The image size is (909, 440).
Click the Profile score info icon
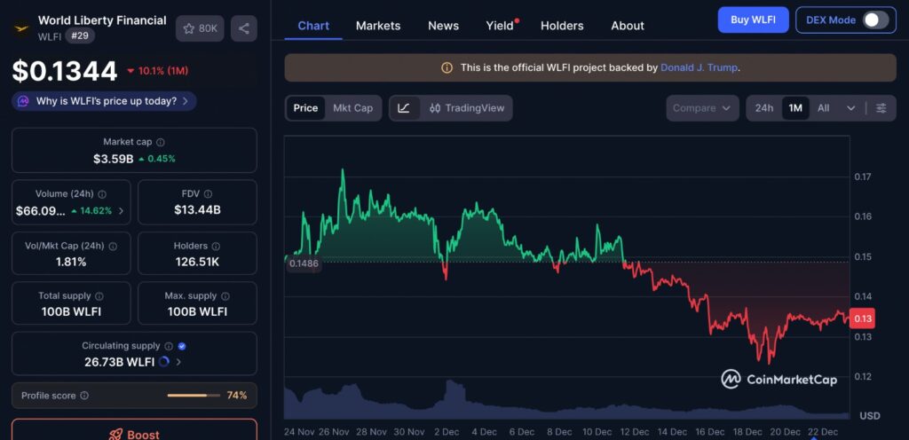point(84,396)
